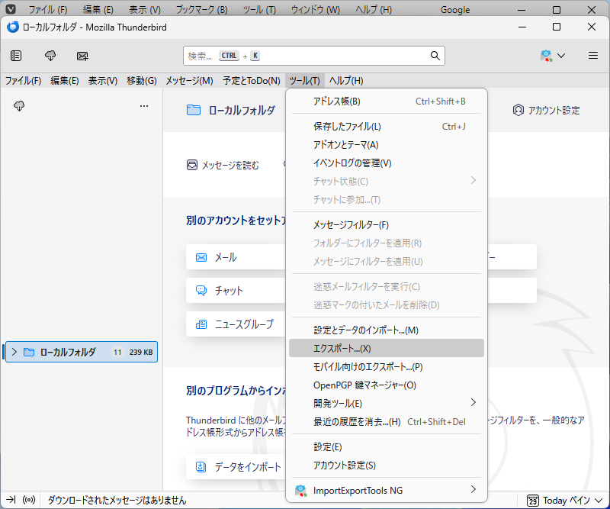Select 最近の履歴を消去...(H) entry
Viewport: 610px width, 509px height.
(387, 422)
